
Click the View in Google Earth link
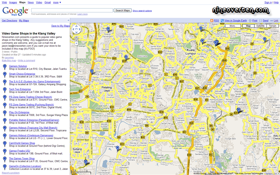pos(236,21)
